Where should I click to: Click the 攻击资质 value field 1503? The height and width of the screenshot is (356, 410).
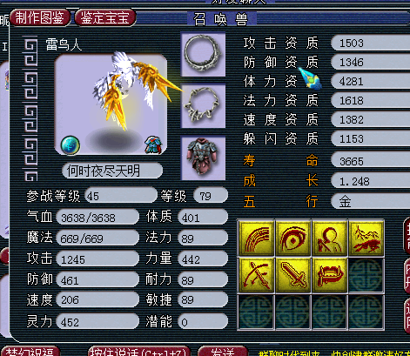click(x=371, y=44)
